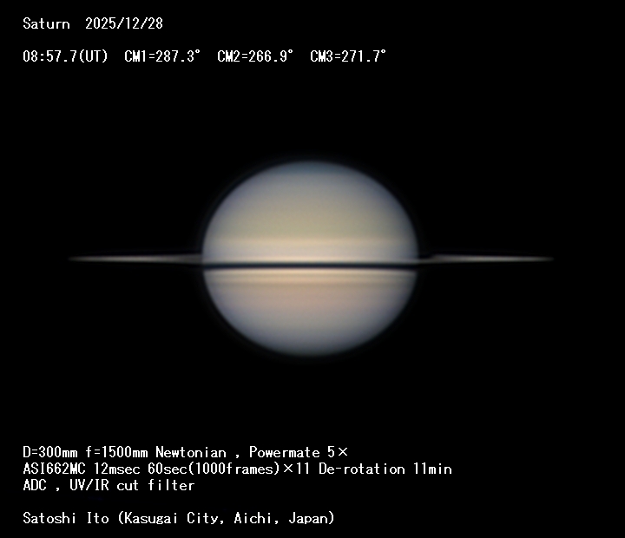Click the author name Satoshi Ito
The width and height of the screenshot is (625, 538).
(x=66, y=518)
